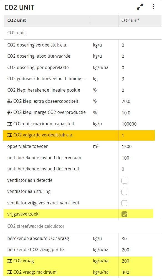
Task: Click settings icon beside CO2 vraag: maximum
Action: [x=9, y=272]
